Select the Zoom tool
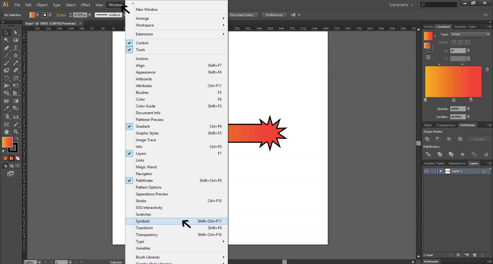Image resolution: width=493 pixels, height=264 pixels. tap(16, 132)
